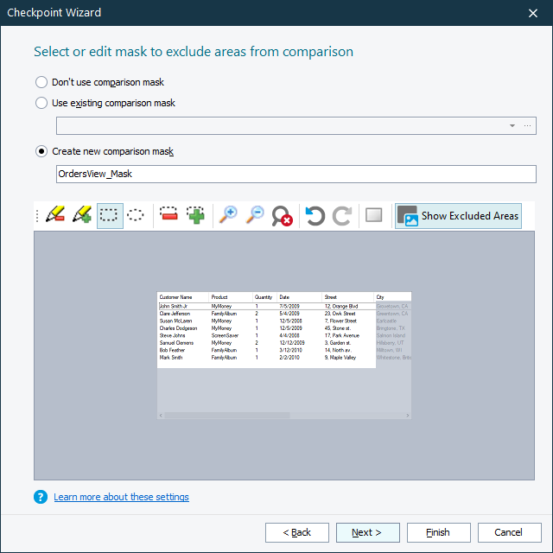Select Create new comparison mask option
Image resolution: width=553 pixels, height=553 pixels.
(41, 151)
